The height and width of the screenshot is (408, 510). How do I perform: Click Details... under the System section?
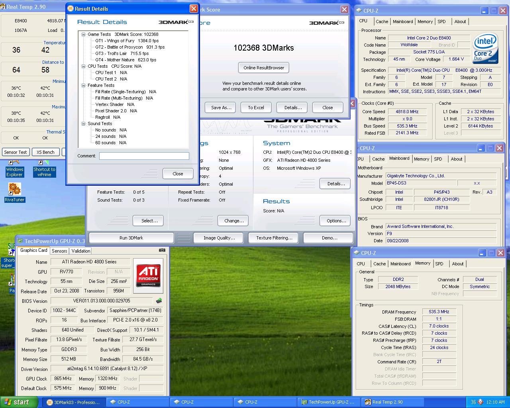(x=336, y=184)
